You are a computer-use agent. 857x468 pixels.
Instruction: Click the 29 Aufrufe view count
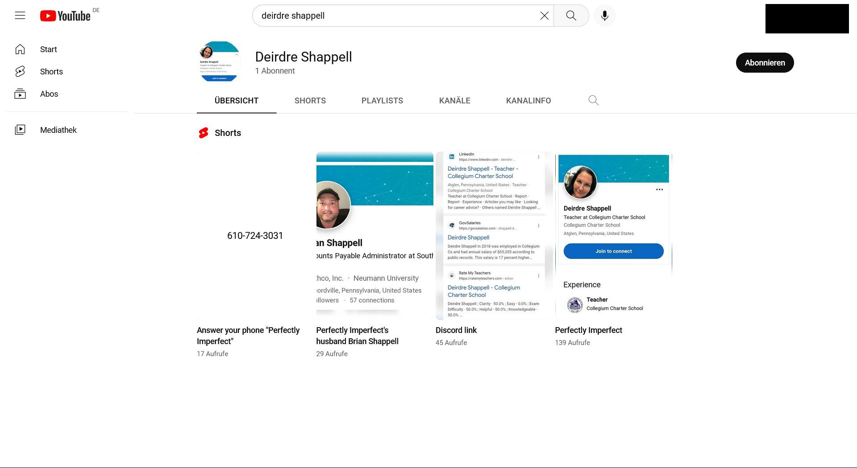point(332,354)
